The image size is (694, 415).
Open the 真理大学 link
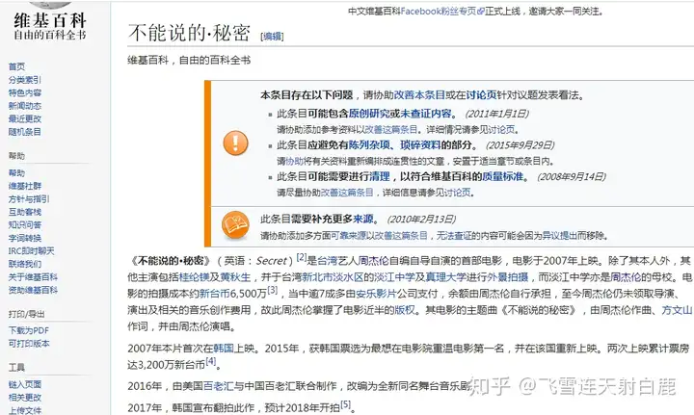pos(445,277)
